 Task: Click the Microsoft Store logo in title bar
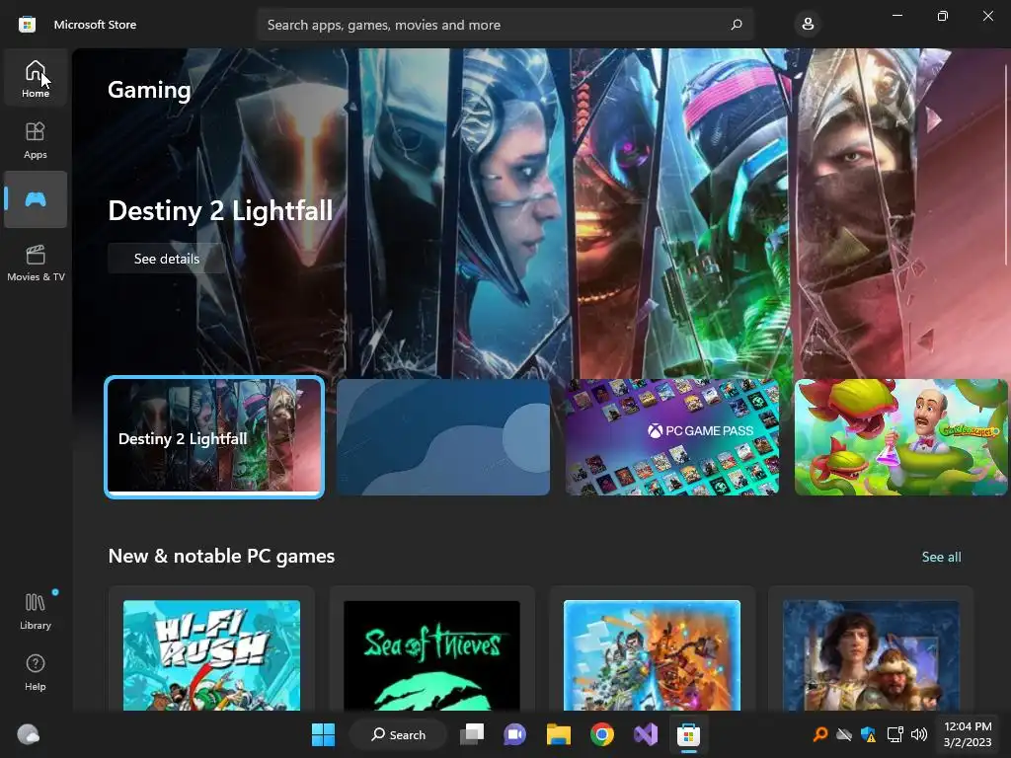[27, 25]
